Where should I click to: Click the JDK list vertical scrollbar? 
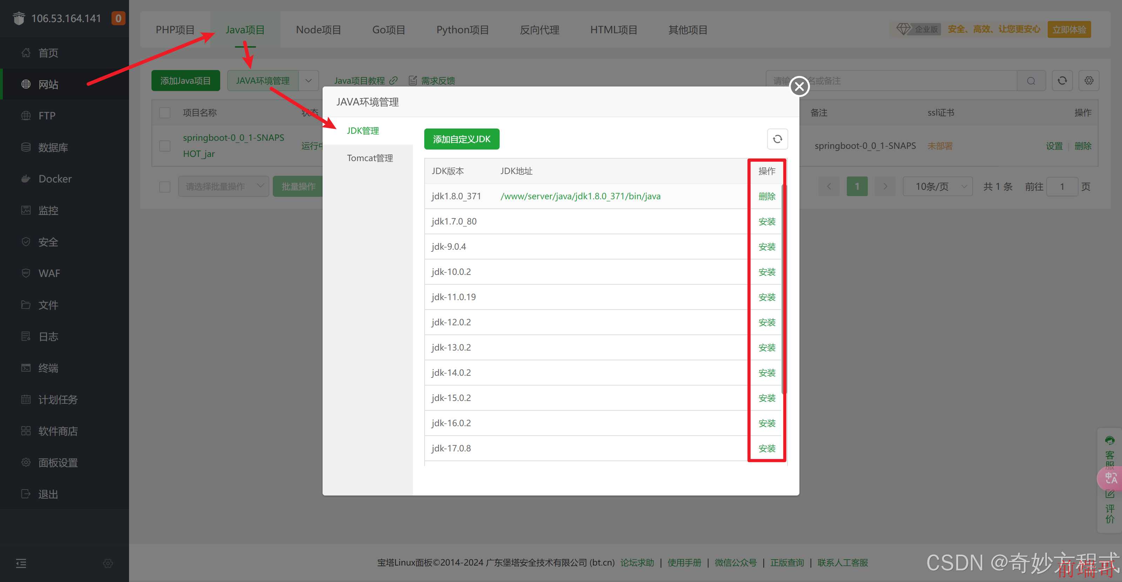pos(784,289)
